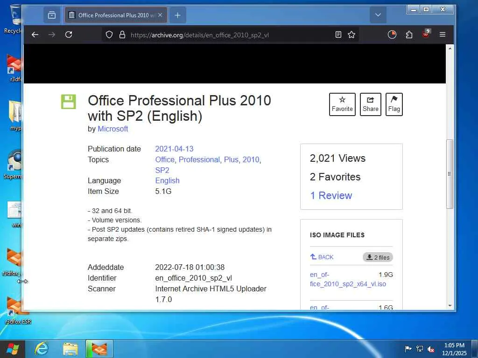Open Windows Explorer from the taskbar
Image resolution: width=478 pixels, height=358 pixels.
coord(70,349)
